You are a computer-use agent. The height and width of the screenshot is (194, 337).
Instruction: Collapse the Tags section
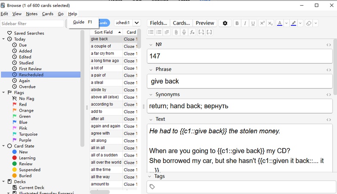click(150, 176)
